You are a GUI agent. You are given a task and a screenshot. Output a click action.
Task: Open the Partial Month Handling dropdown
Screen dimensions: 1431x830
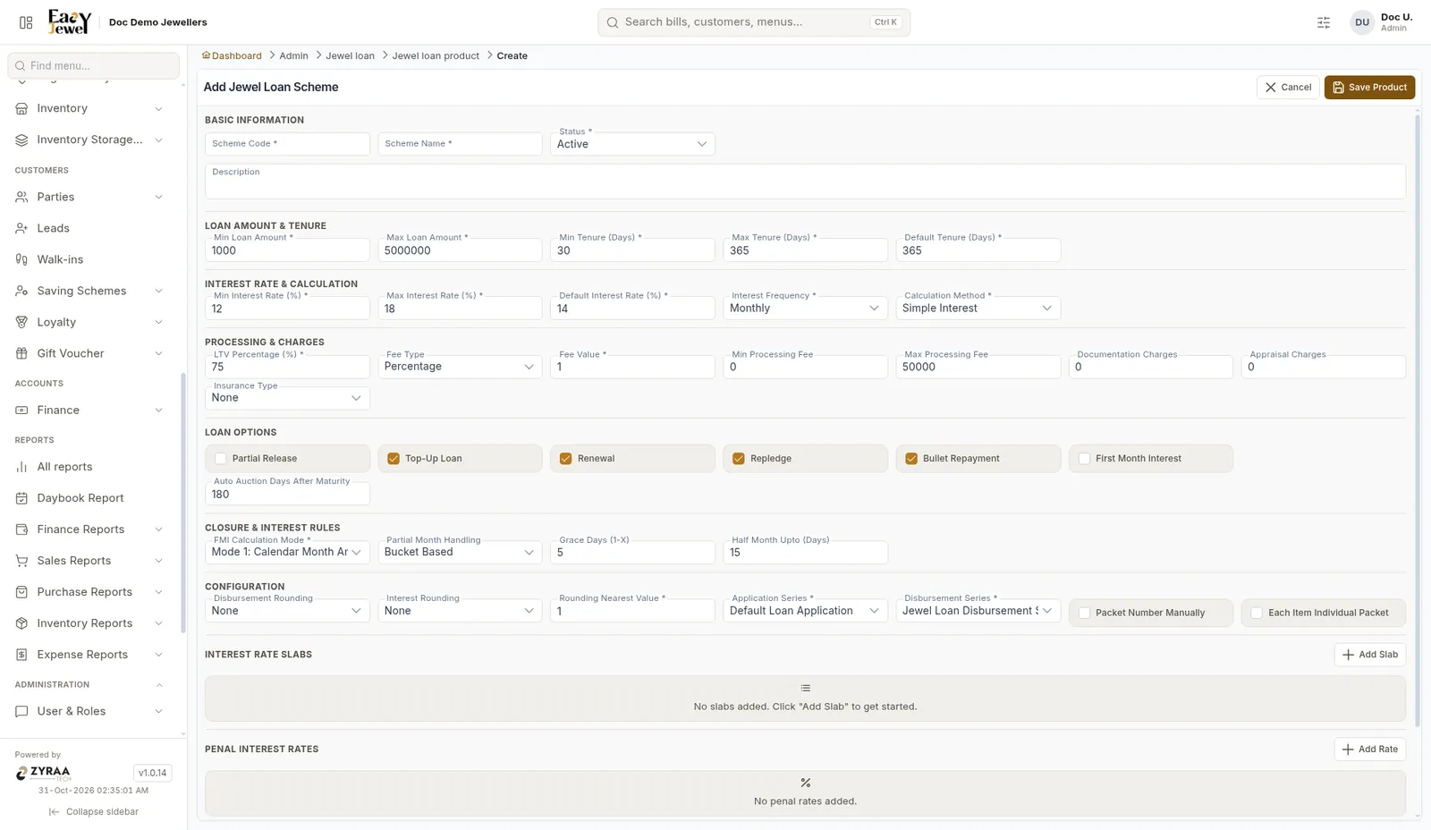click(460, 553)
